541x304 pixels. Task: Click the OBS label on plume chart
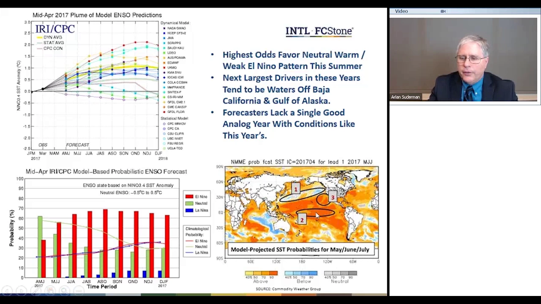pyautogui.click(x=43, y=145)
